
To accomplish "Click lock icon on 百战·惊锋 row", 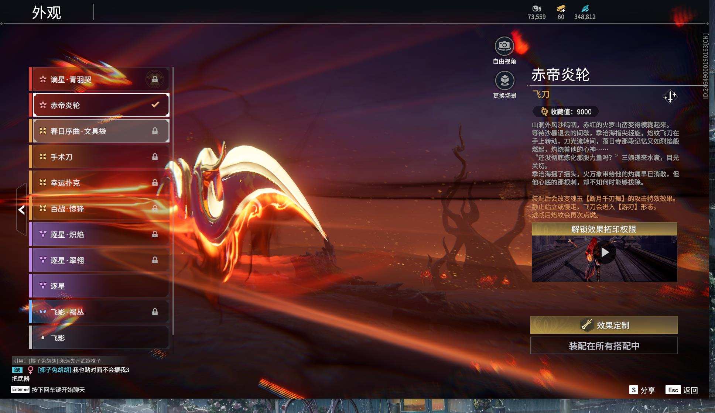I will pyautogui.click(x=155, y=208).
